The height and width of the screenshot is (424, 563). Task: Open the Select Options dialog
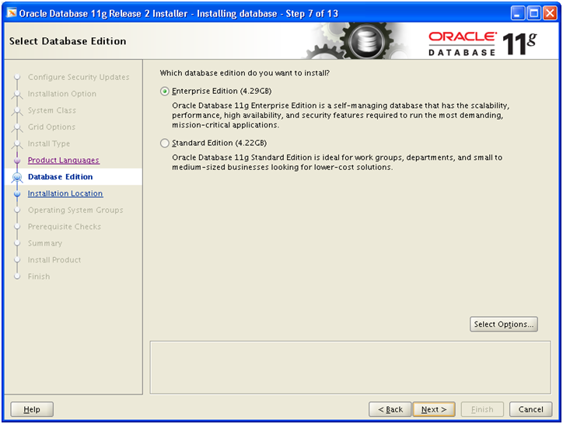click(x=504, y=325)
